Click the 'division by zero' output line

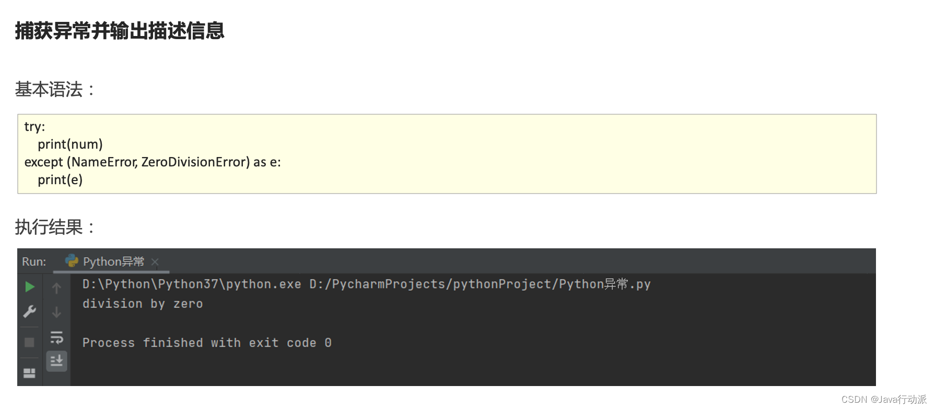click(143, 304)
